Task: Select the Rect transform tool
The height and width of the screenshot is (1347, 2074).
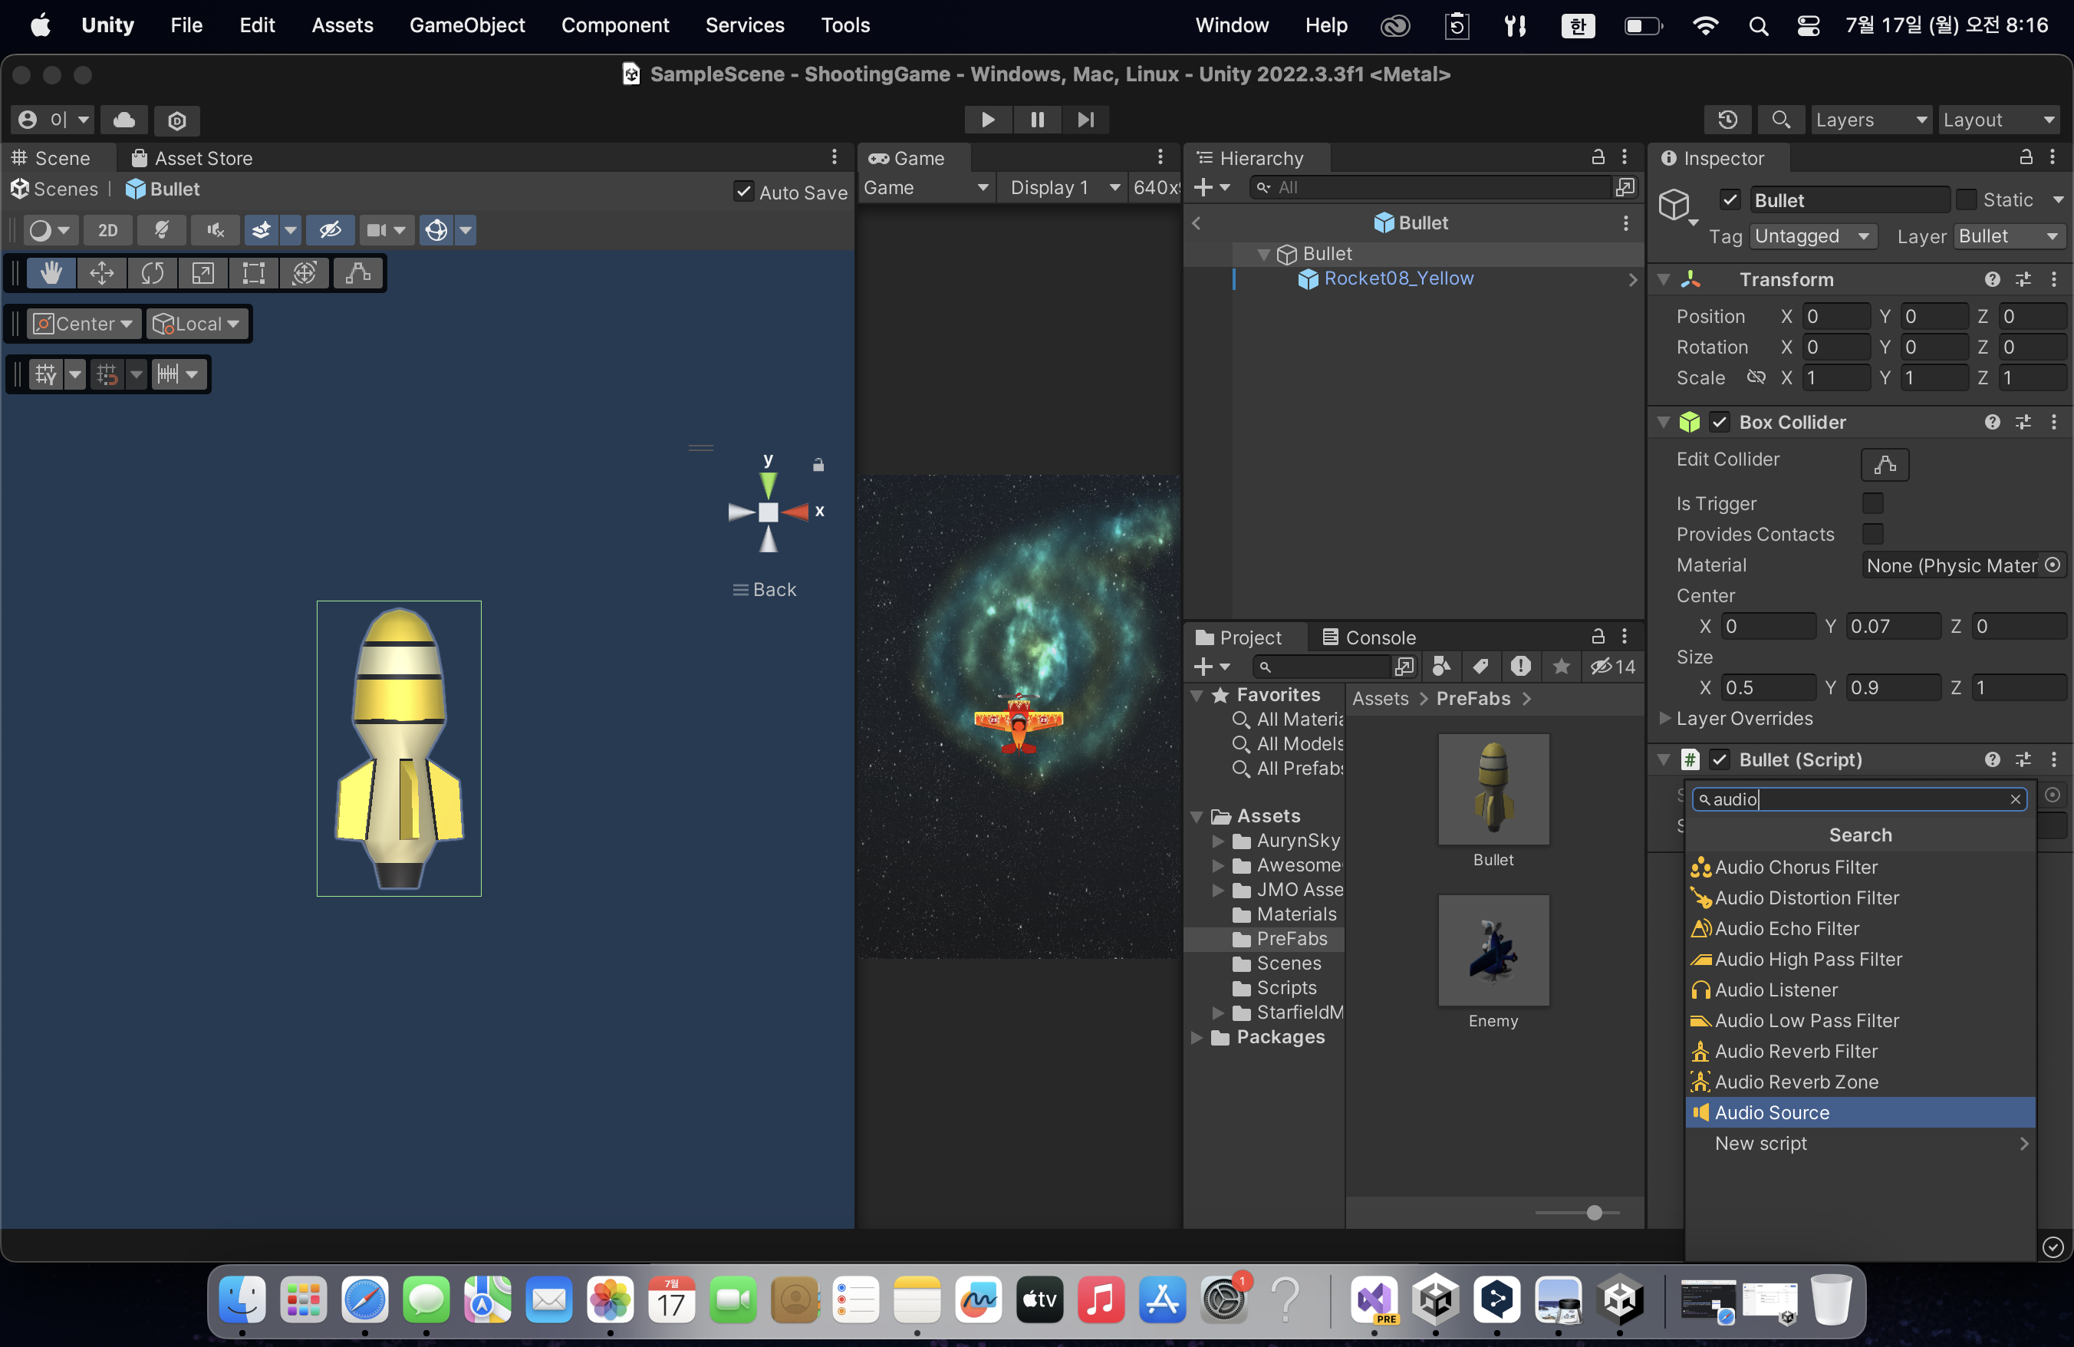Action: [254, 274]
